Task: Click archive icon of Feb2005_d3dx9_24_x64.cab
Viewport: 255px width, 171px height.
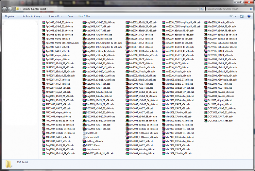Action: (x=84, y=153)
